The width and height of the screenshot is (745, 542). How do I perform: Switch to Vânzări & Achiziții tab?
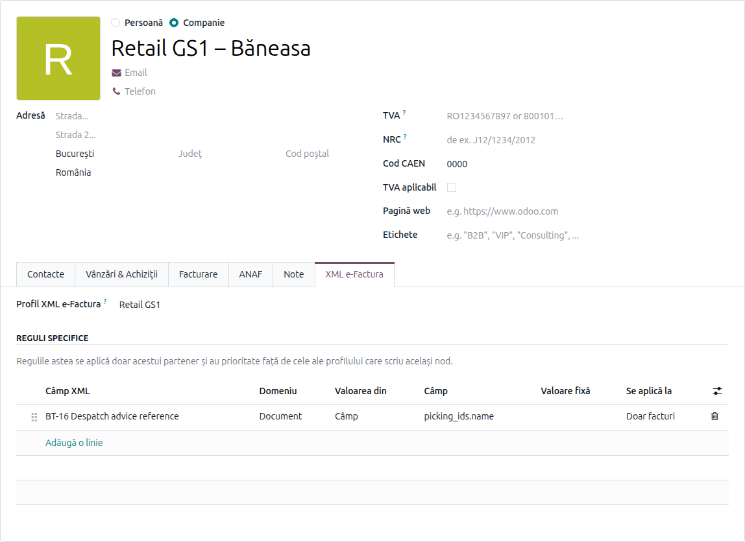pos(121,274)
